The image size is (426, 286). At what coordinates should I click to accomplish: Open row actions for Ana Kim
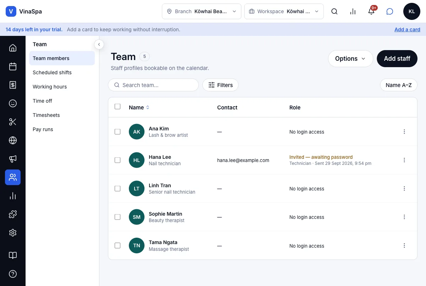pos(404,132)
